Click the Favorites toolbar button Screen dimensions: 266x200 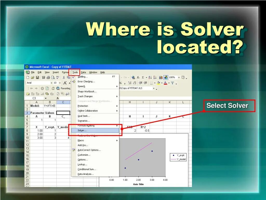tap(65, 89)
